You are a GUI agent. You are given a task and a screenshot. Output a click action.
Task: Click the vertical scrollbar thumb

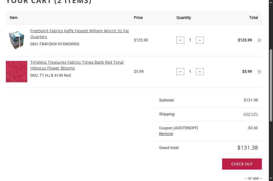pyautogui.click(x=271, y=85)
